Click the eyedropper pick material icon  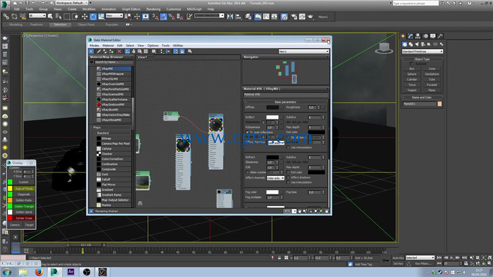99,51
